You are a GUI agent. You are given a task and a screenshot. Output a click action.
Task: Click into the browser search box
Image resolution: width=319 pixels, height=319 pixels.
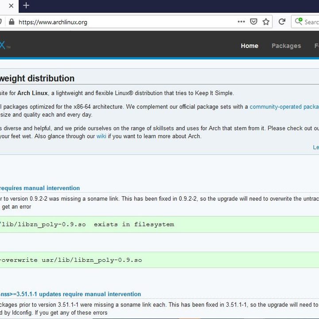[x=306, y=22]
